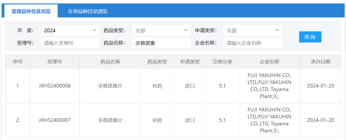Click 化药 in row JXHS2400007

157,120
